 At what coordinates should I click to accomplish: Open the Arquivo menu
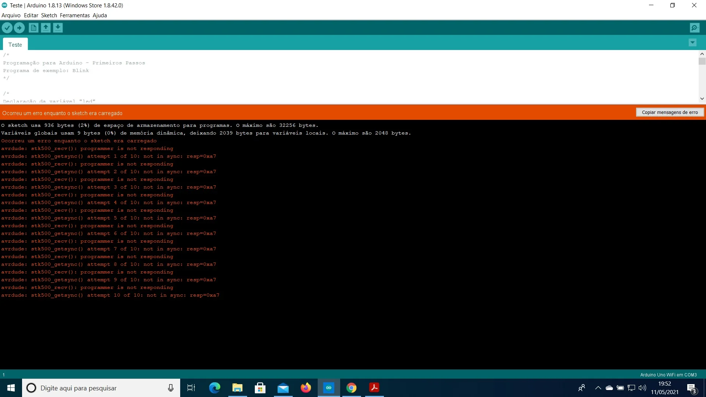(x=11, y=15)
